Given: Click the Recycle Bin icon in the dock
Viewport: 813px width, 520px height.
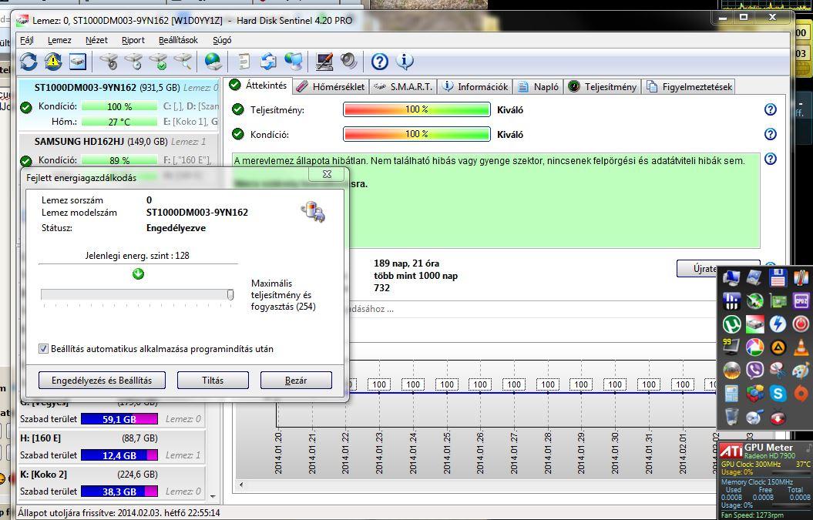Looking at the screenshot, I should (x=731, y=416).
